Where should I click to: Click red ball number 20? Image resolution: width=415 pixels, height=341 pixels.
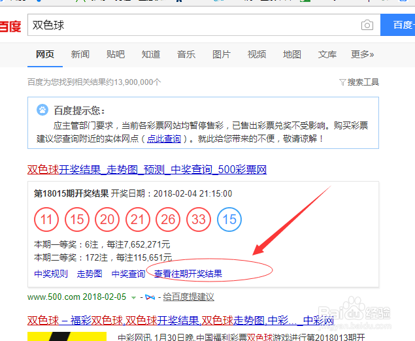coord(107,219)
